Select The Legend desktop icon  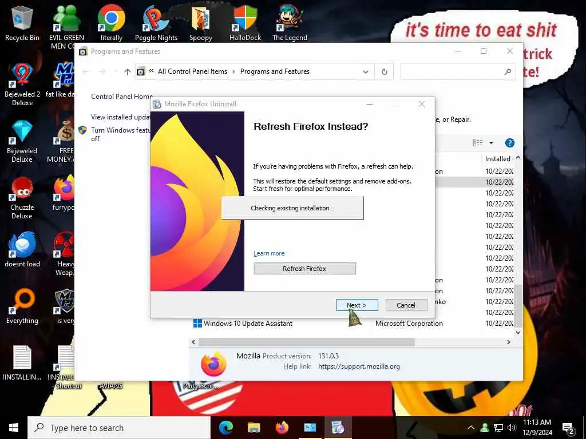290,23
